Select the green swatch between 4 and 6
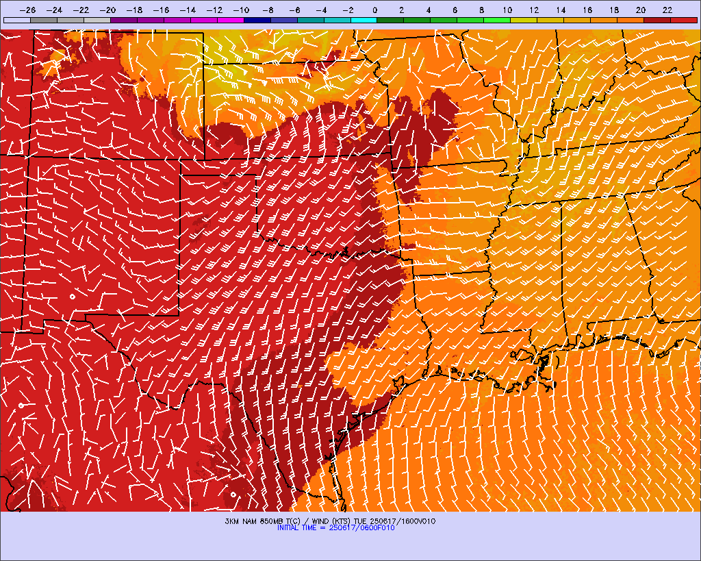701x561 pixels. pyautogui.click(x=444, y=20)
